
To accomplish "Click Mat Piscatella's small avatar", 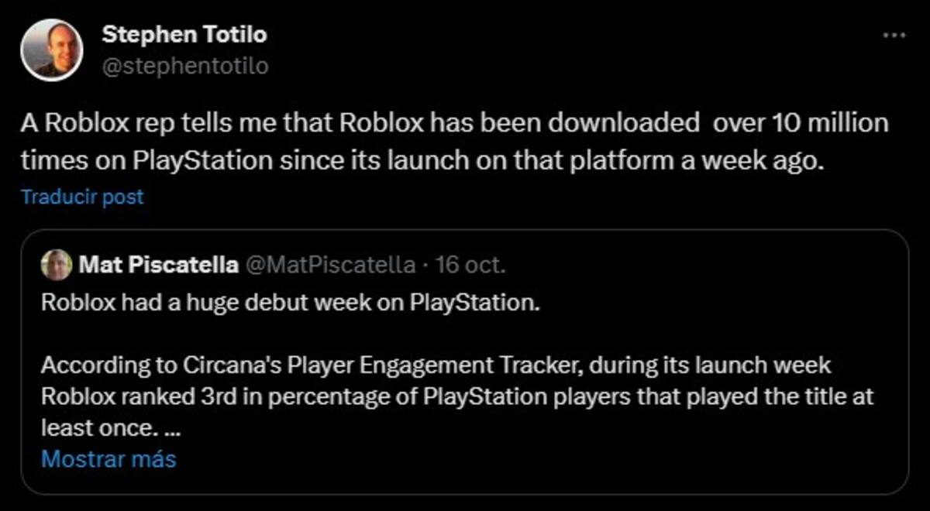I will [57, 266].
